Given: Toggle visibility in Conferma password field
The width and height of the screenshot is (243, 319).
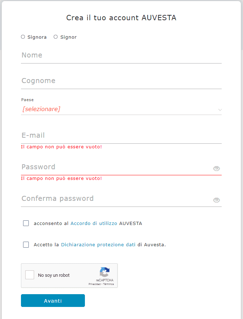Looking at the screenshot, I should (216, 200).
